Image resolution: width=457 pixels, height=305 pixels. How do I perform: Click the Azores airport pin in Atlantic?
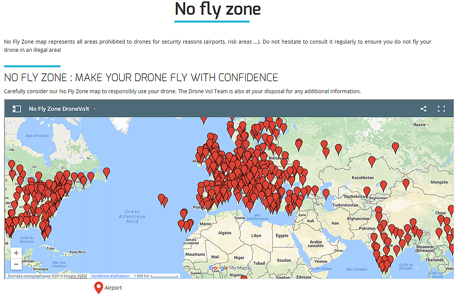(x=162, y=201)
